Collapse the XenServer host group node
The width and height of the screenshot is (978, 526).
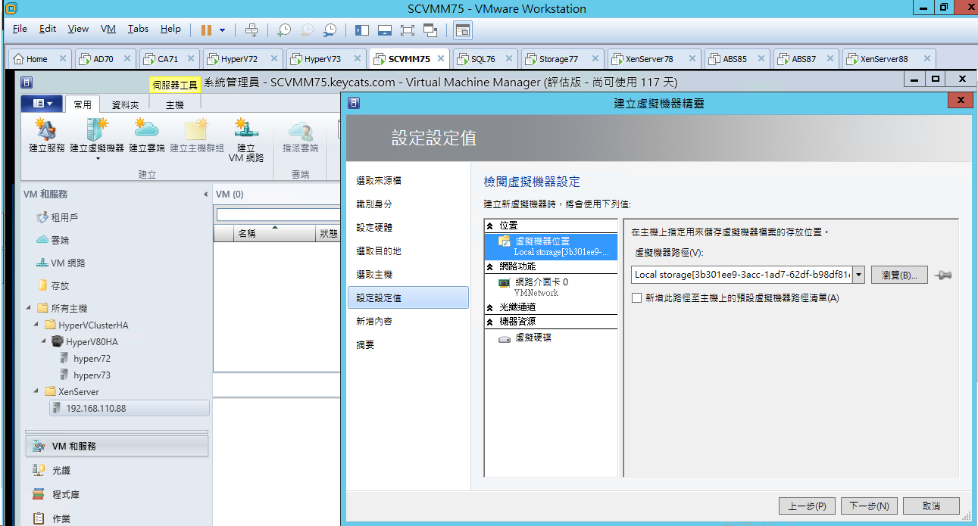pyautogui.click(x=37, y=391)
